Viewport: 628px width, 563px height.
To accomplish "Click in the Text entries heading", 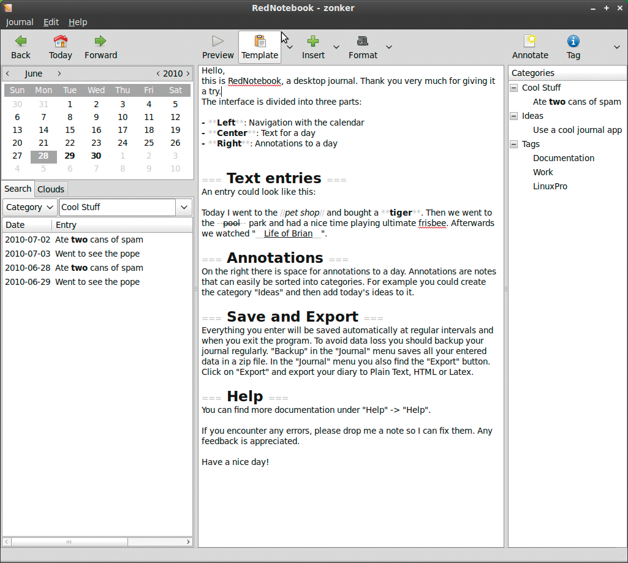I will point(274,178).
